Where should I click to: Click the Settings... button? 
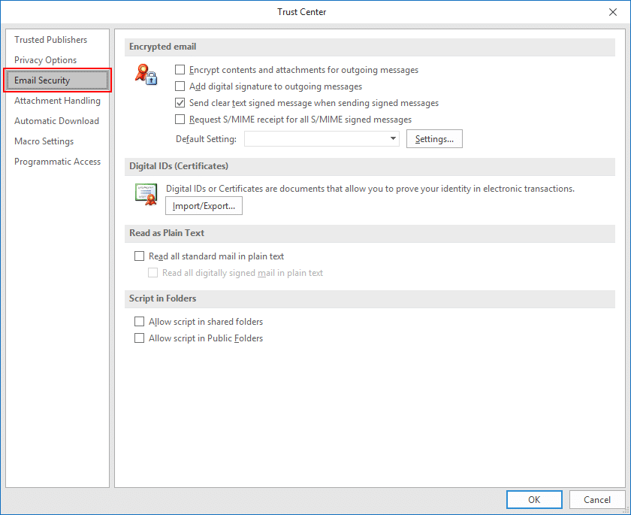point(434,139)
